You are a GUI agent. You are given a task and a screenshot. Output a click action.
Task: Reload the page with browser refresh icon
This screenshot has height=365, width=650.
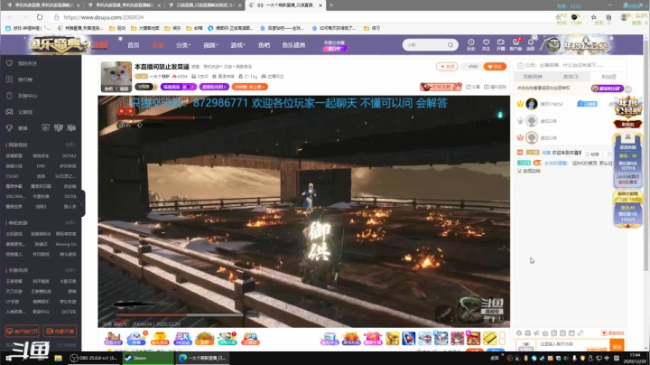click(40, 17)
